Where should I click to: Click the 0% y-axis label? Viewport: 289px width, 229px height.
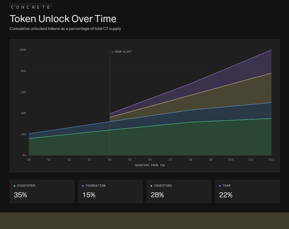[x=24, y=155]
